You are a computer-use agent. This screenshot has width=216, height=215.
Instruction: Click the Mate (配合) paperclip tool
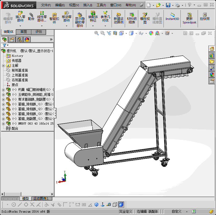pos(31,16)
